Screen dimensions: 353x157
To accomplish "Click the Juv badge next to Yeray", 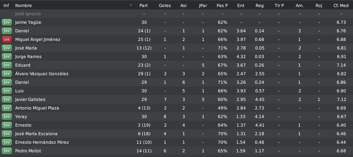I will pyautogui.click(x=7, y=116).
